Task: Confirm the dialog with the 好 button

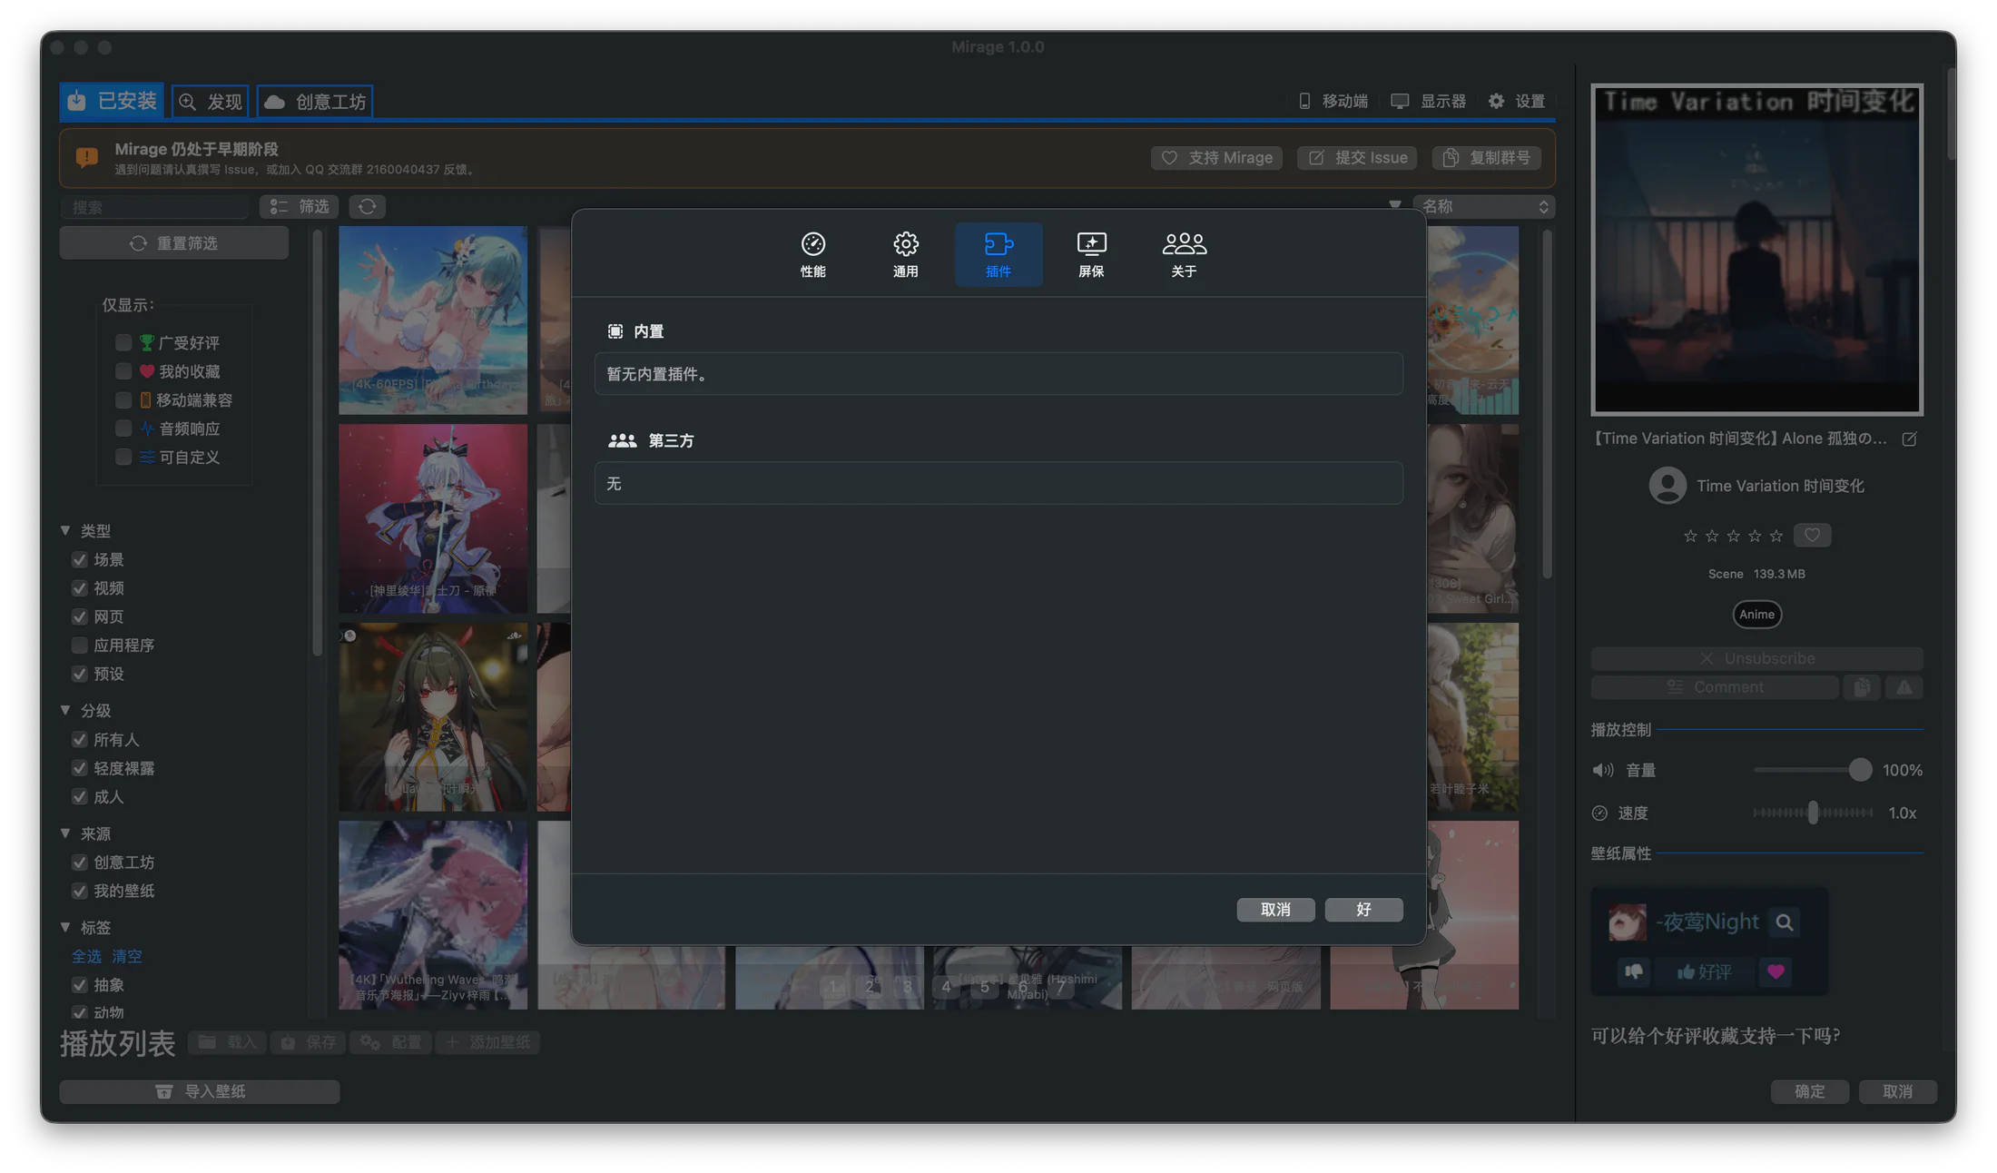Action: (1363, 910)
